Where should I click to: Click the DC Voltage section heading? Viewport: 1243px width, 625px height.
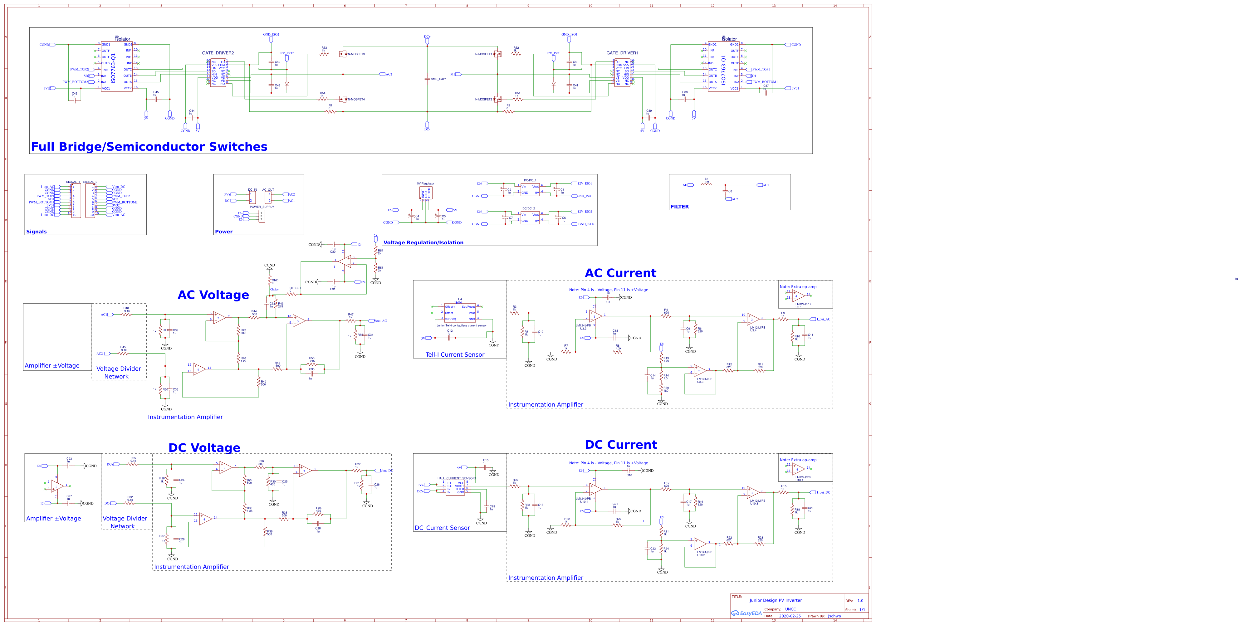204,448
